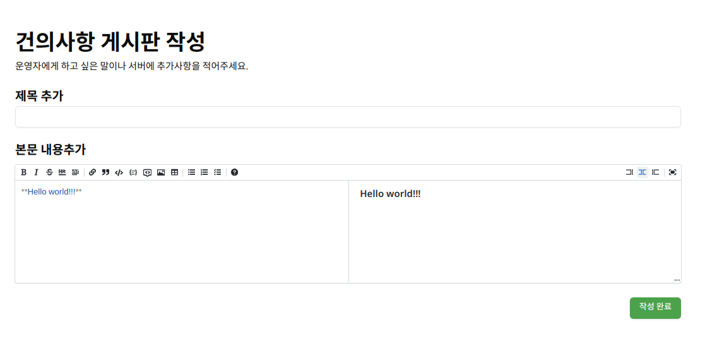Click the title heading toolbar icon
The image size is (705, 358).
point(75,172)
